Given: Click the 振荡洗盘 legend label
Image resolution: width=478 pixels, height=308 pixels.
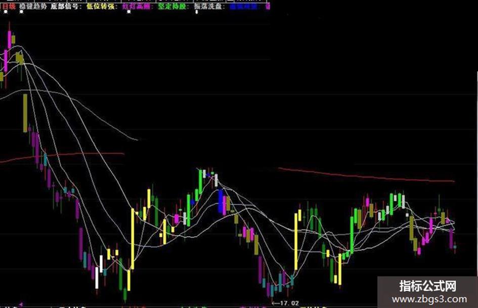Looking at the screenshot, I should click(209, 7).
